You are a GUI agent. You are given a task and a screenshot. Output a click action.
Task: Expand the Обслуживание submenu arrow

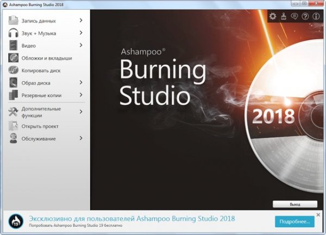click(x=81, y=138)
